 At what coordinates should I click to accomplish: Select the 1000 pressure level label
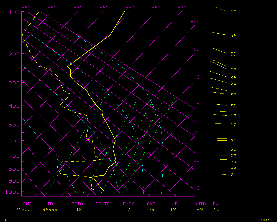[x=13, y=192]
